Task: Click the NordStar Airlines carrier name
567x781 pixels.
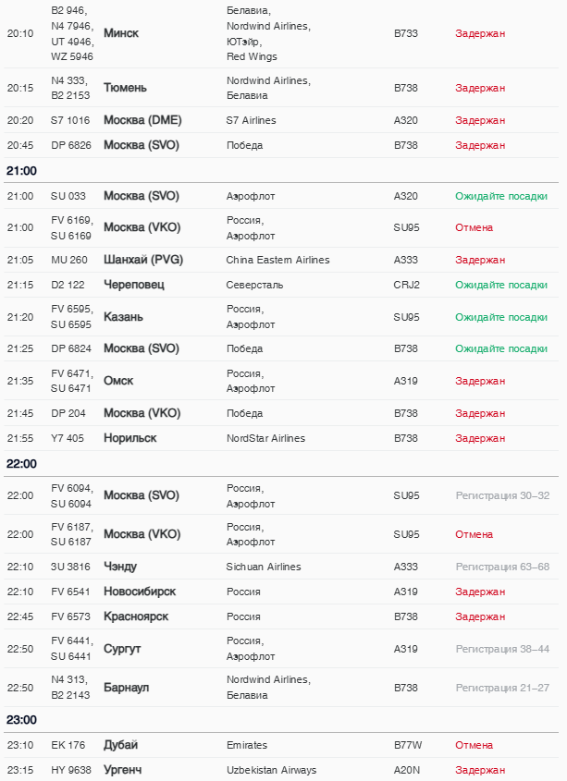Action: pos(265,438)
